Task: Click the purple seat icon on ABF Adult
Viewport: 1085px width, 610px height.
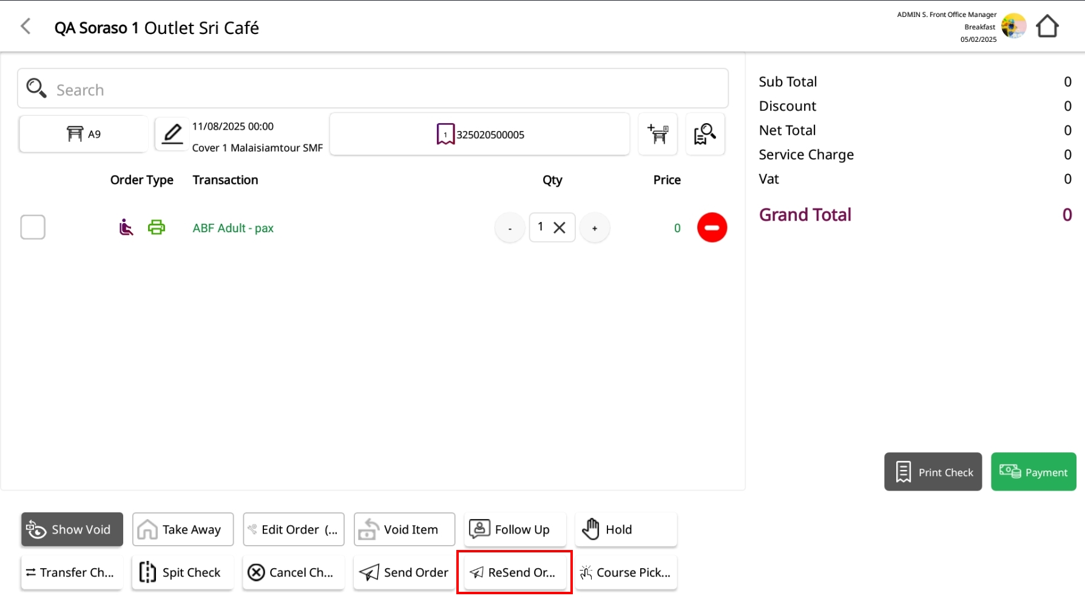Action: coord(126,227)
